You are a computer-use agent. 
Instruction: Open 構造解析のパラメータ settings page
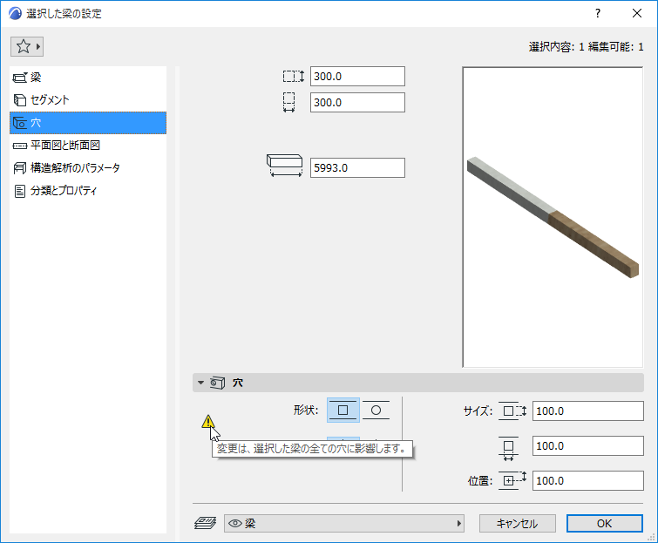coord(88,168)
